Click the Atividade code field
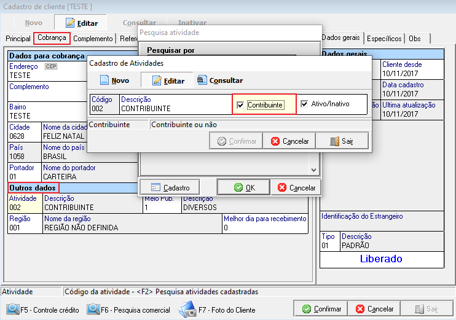Viewport: 456px width, 320px height. [x=23, y=208]
